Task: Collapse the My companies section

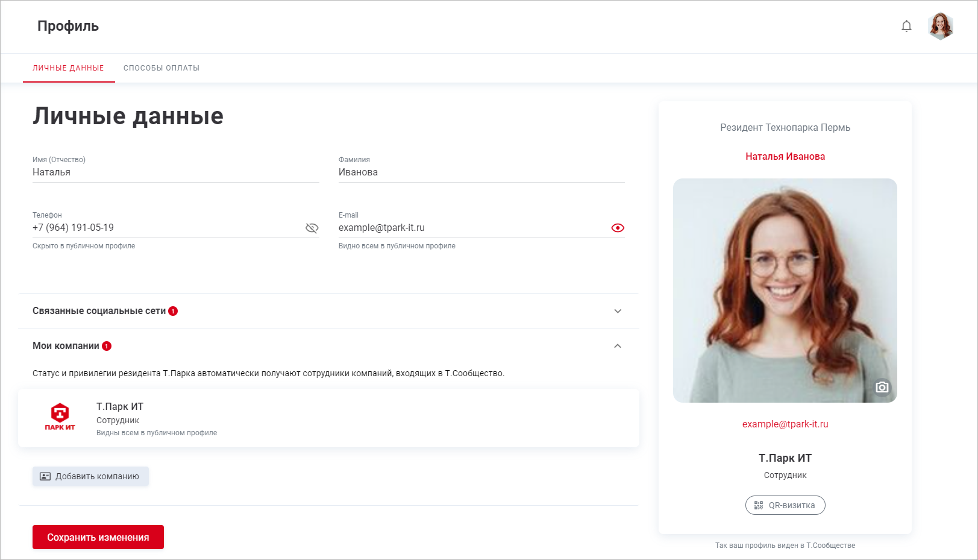Action: tap(617, 346)
